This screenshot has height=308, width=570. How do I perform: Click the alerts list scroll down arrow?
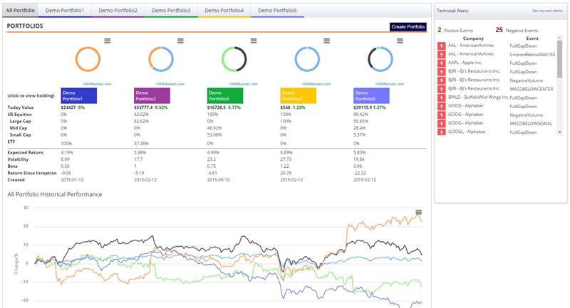click(559, 132)
